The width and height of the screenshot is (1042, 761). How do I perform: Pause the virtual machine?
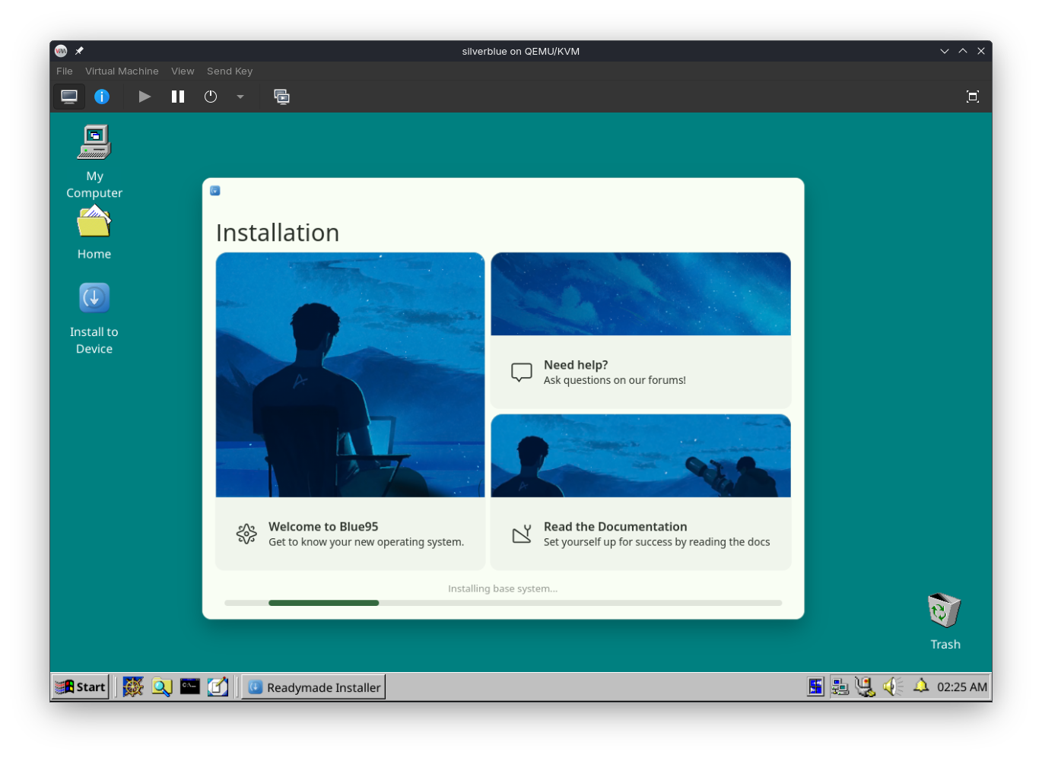click(178, 97)
